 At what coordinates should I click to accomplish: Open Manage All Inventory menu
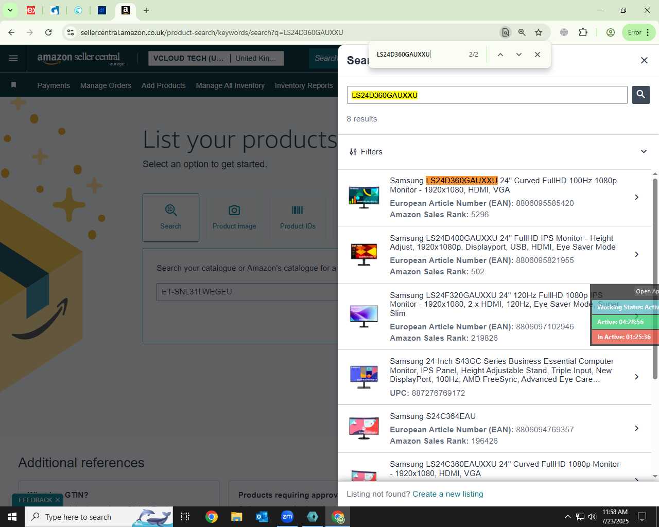(x=230, y=85)
